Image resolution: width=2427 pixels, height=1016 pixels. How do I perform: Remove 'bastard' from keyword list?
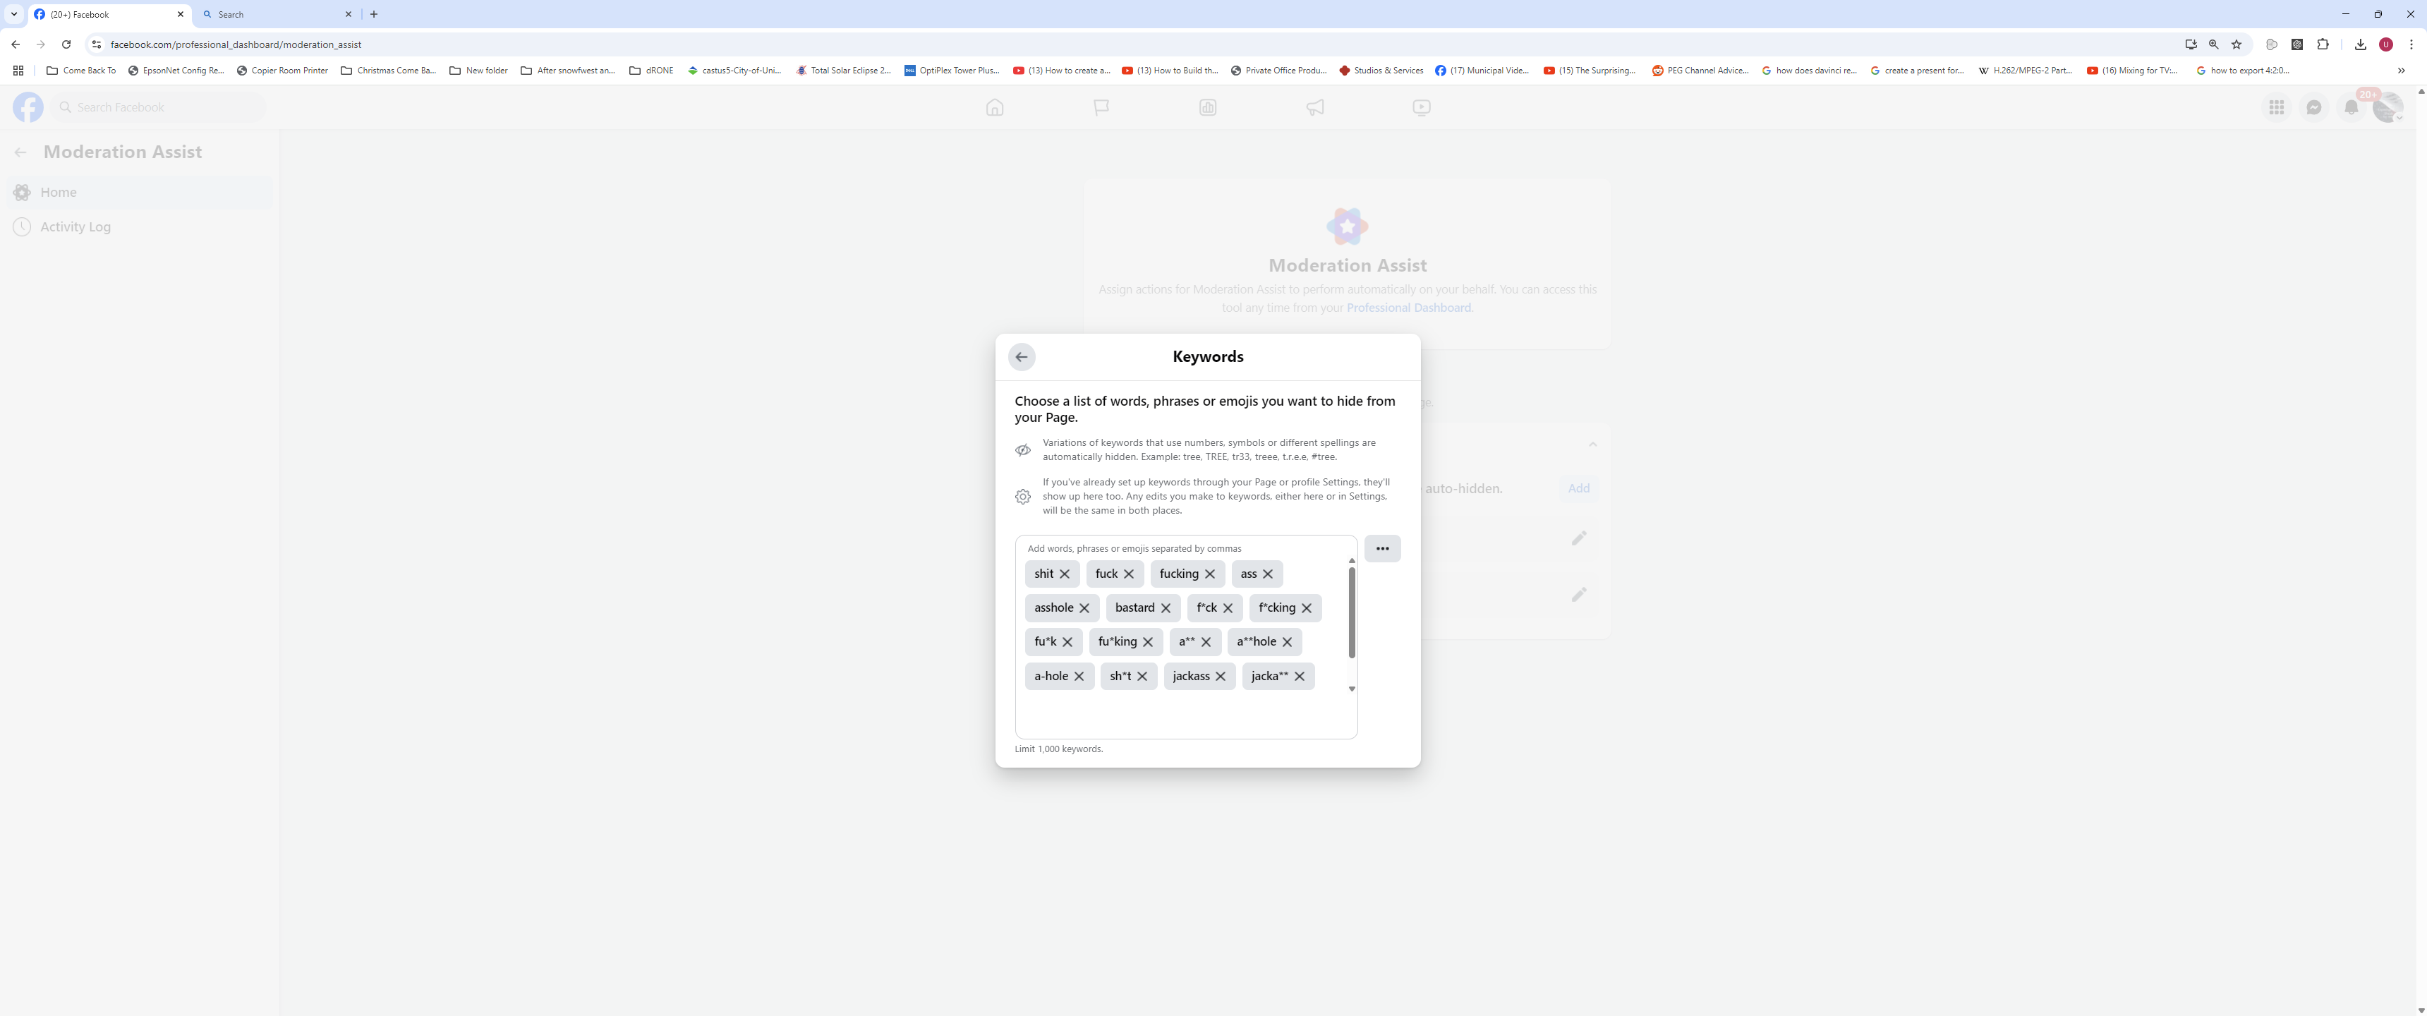pos(1166,608)
